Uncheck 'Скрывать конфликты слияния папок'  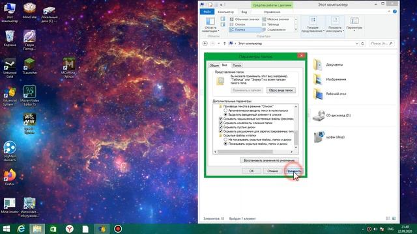(221, 123)
